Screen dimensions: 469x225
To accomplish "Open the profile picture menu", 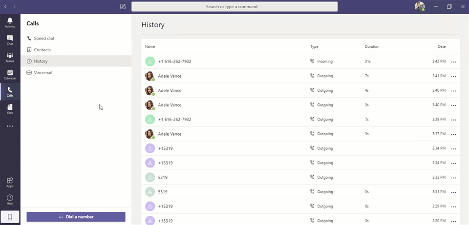I will 420,6.
